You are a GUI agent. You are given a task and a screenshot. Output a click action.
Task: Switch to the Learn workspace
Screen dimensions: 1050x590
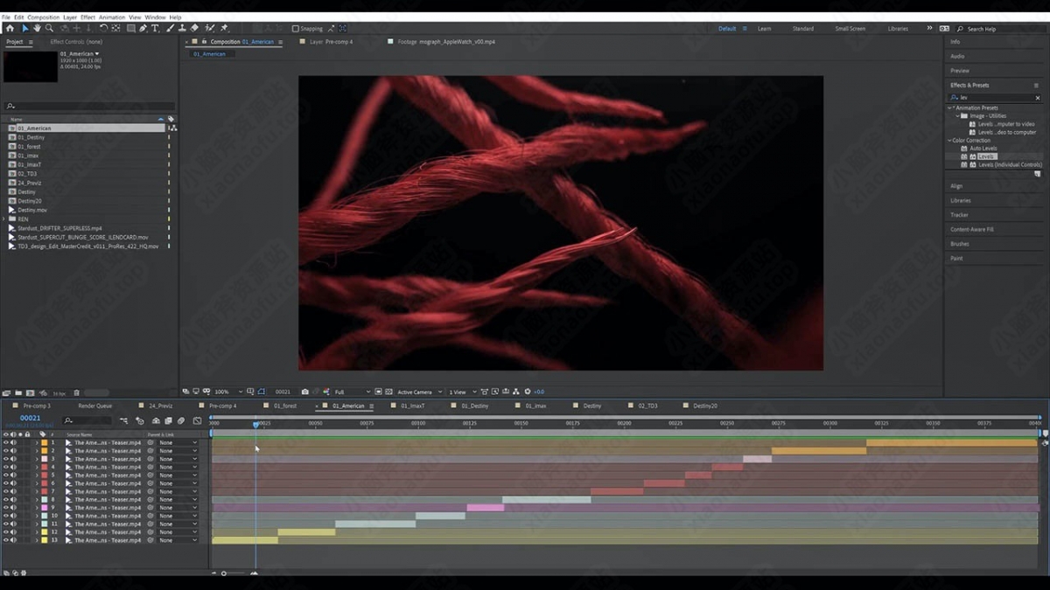(764, 29)
